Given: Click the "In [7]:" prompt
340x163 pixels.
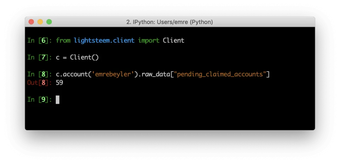Looking at the screenshot, I should pyautogui.click(x=40, y=58).
